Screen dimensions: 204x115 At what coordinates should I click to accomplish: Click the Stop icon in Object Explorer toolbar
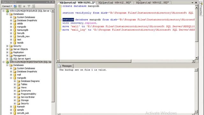24,6
